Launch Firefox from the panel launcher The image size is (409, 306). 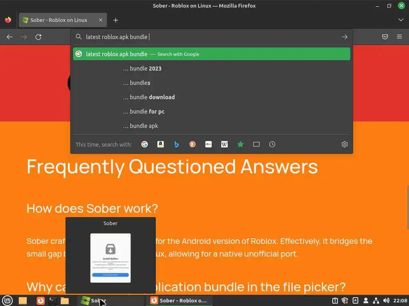(40, 300)
